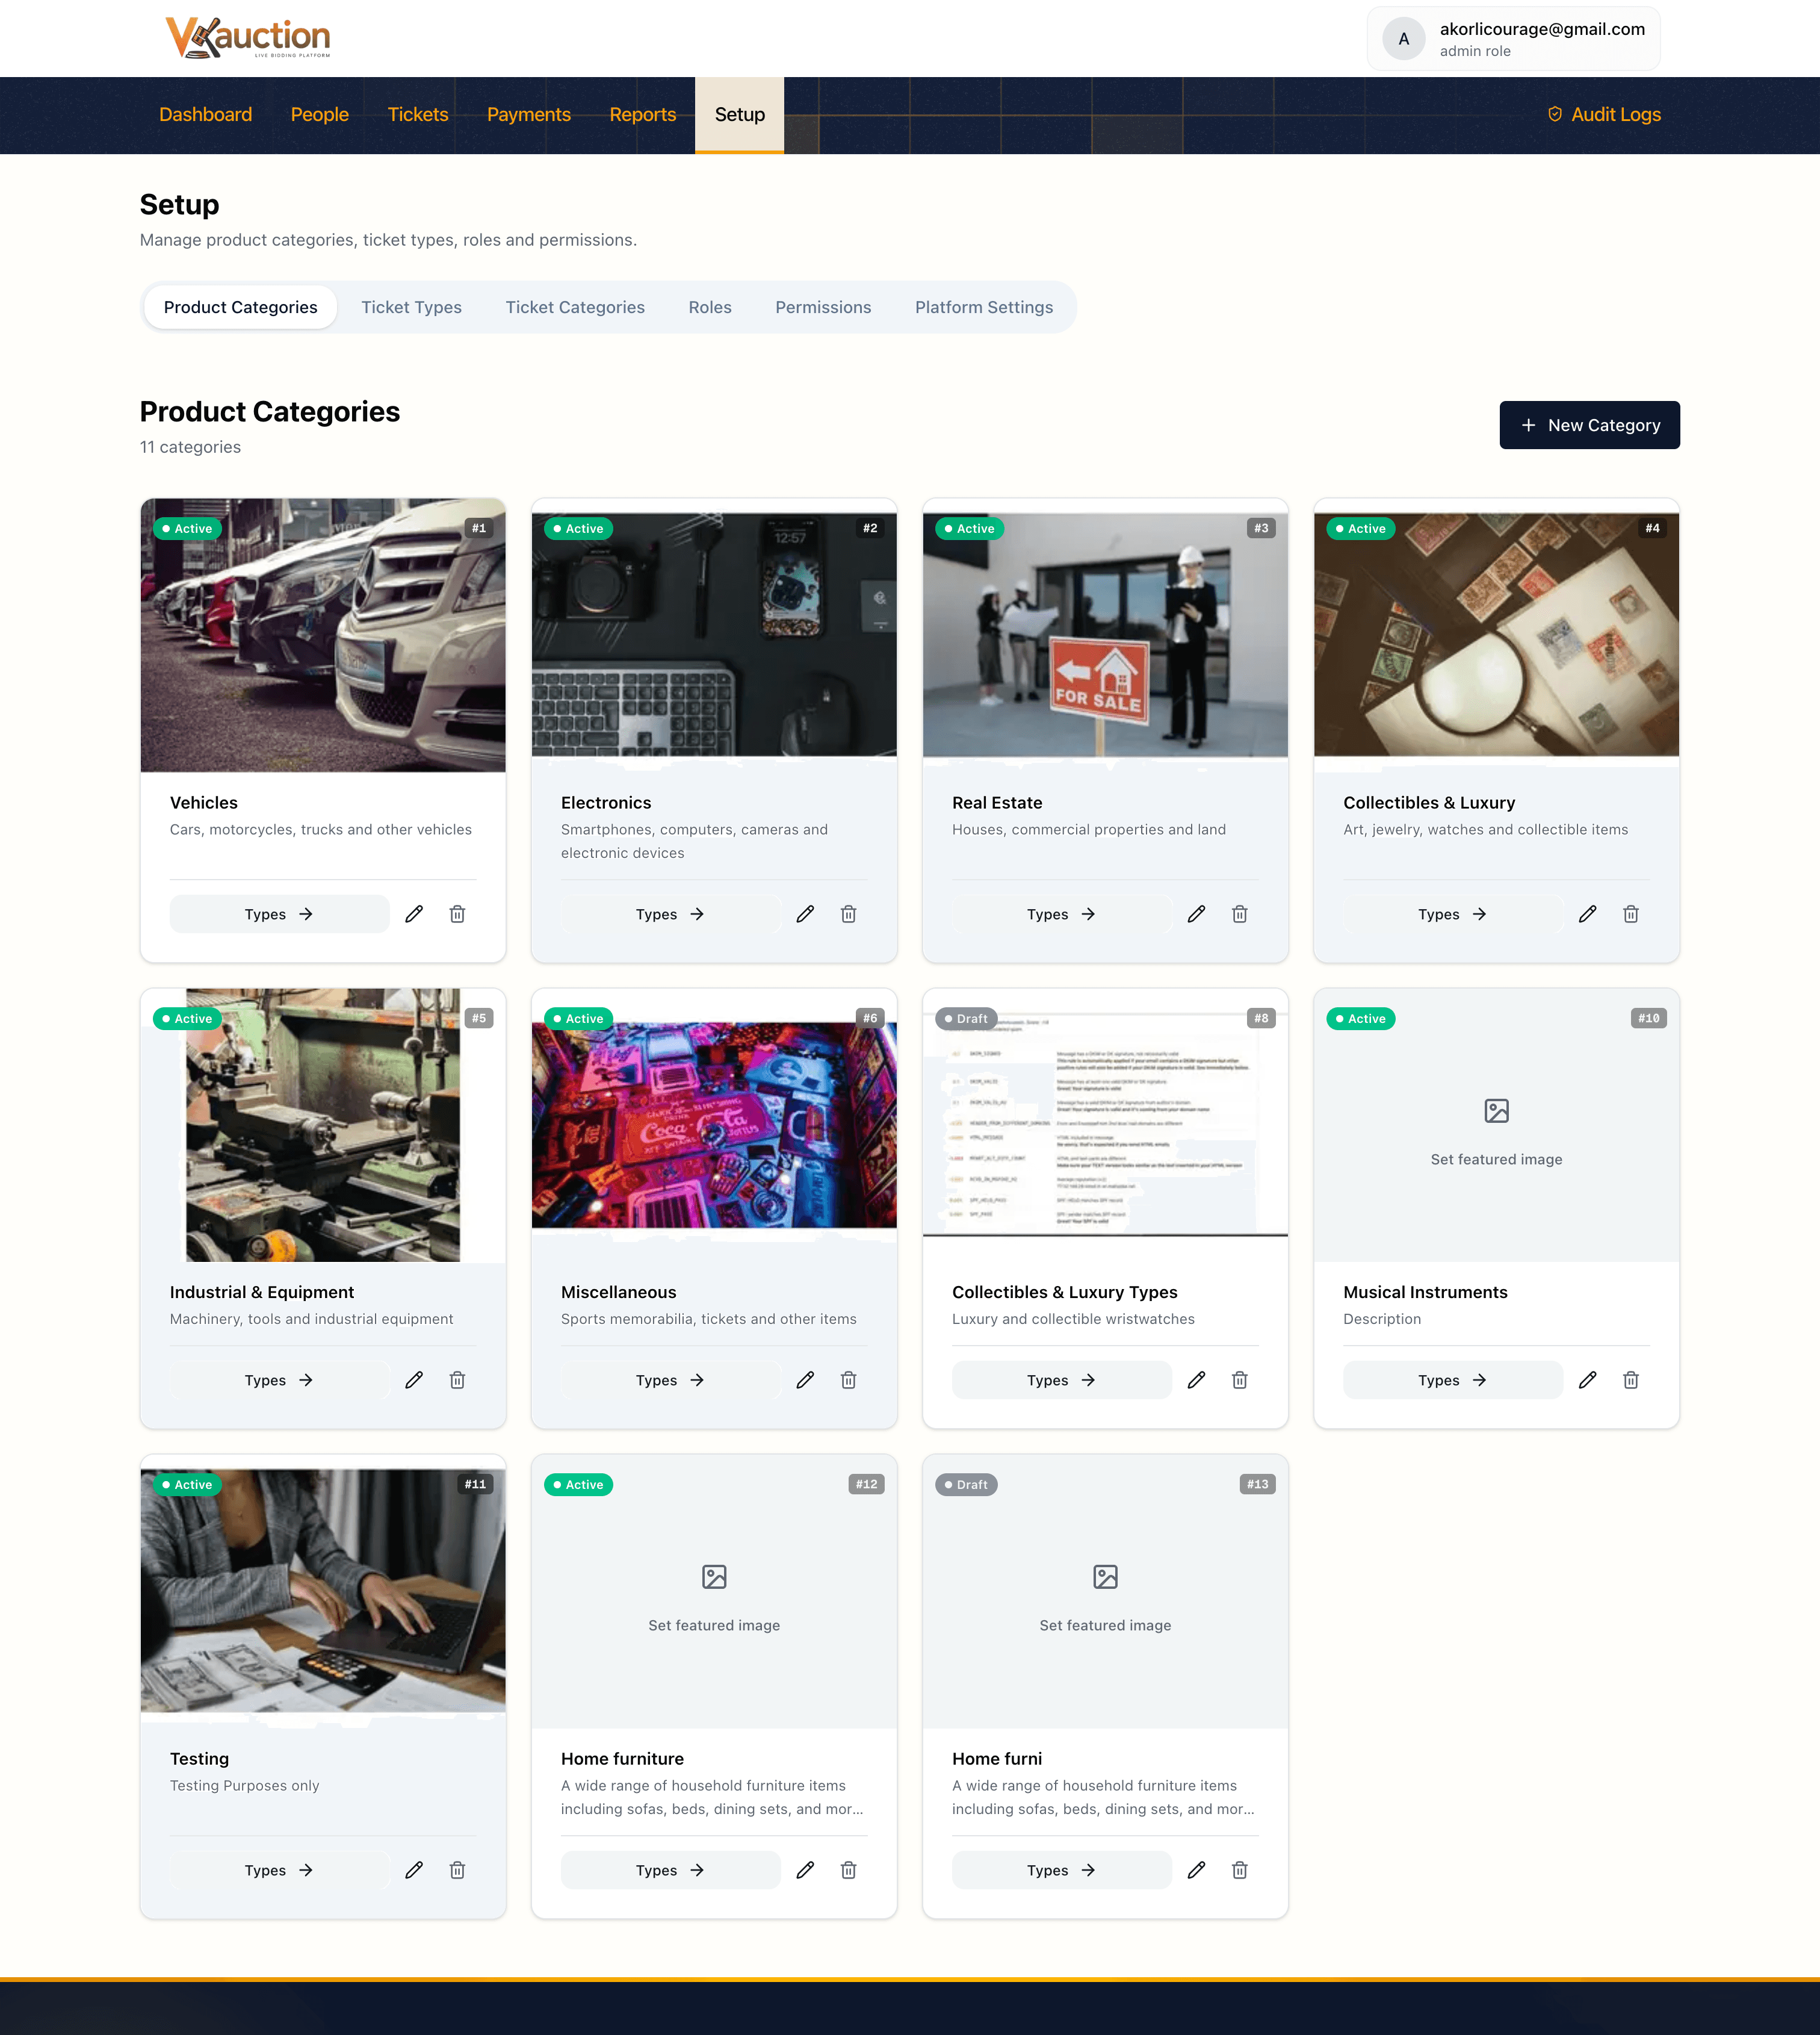This screenshot has width=1820, height=2035.
Task: Edit the Musical Instruments category
Action: click(x=1587, y=1380)
